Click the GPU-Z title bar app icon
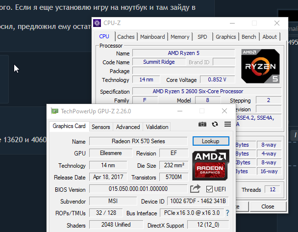This screenshot has height=232, width=298. 54,111
